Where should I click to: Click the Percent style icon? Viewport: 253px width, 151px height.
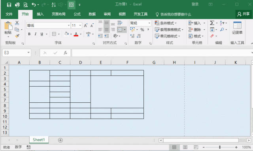tap(142, 30)
